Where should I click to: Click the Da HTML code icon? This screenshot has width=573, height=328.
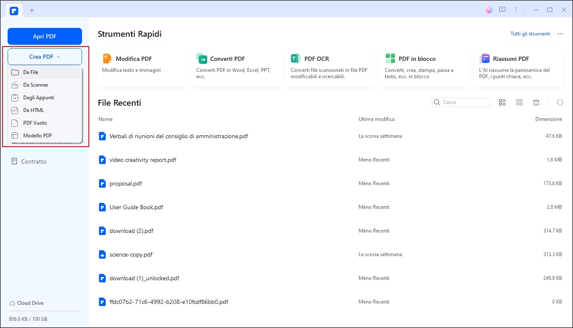click(x=15, y=110)
